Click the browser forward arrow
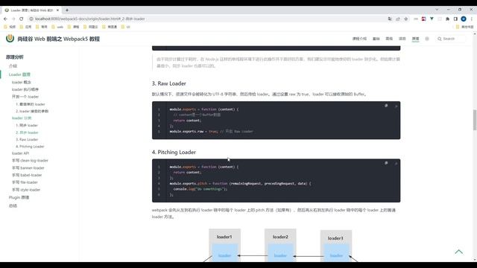 (13, 19)
